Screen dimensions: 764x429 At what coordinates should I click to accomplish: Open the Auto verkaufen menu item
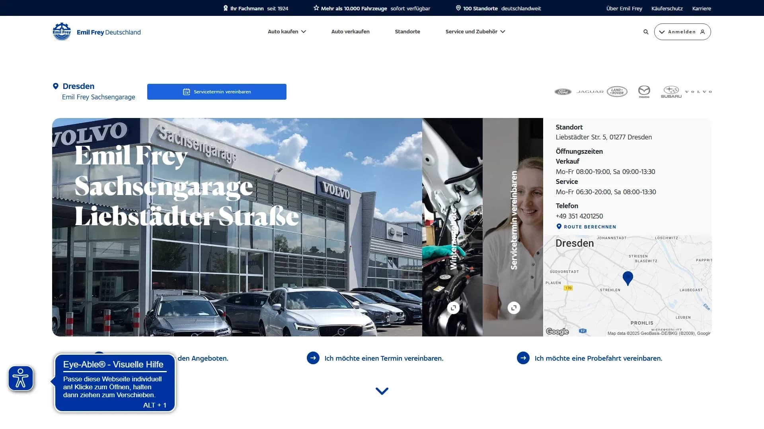tap(350, 32)
